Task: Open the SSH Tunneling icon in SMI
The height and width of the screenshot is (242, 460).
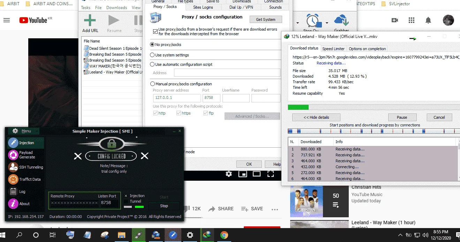Action: (13, 167)
